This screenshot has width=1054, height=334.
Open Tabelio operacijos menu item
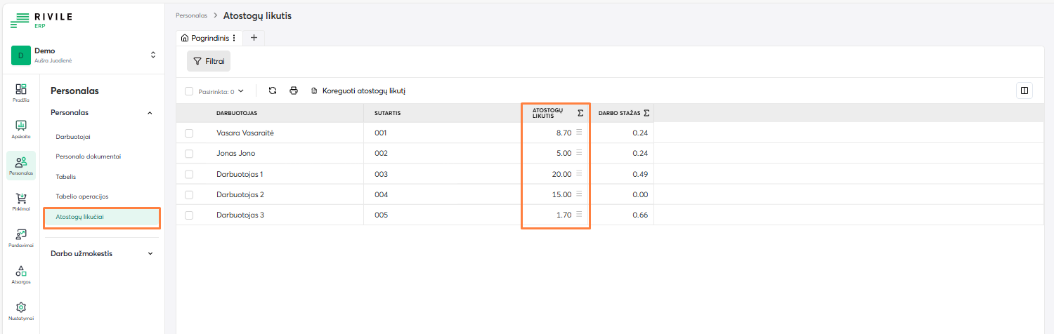pyautogui.click(x=82, y=196)
